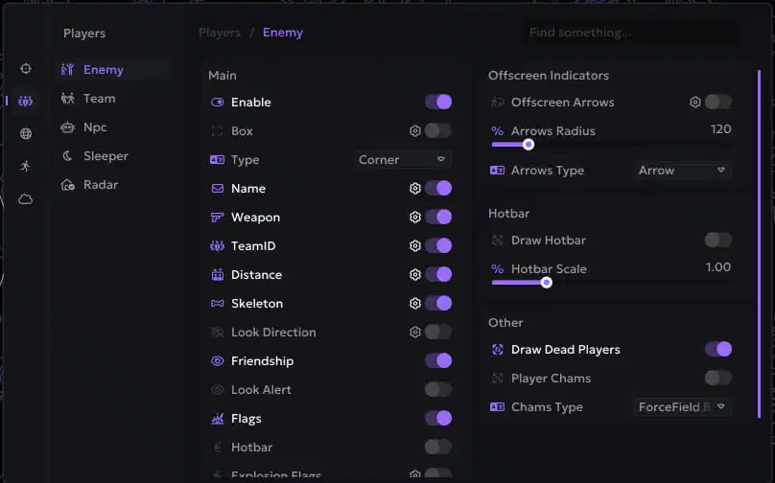Screen dimensions: 775x483
Task: Open settings gear next to Box option
Action: click(x=415, y=131)
